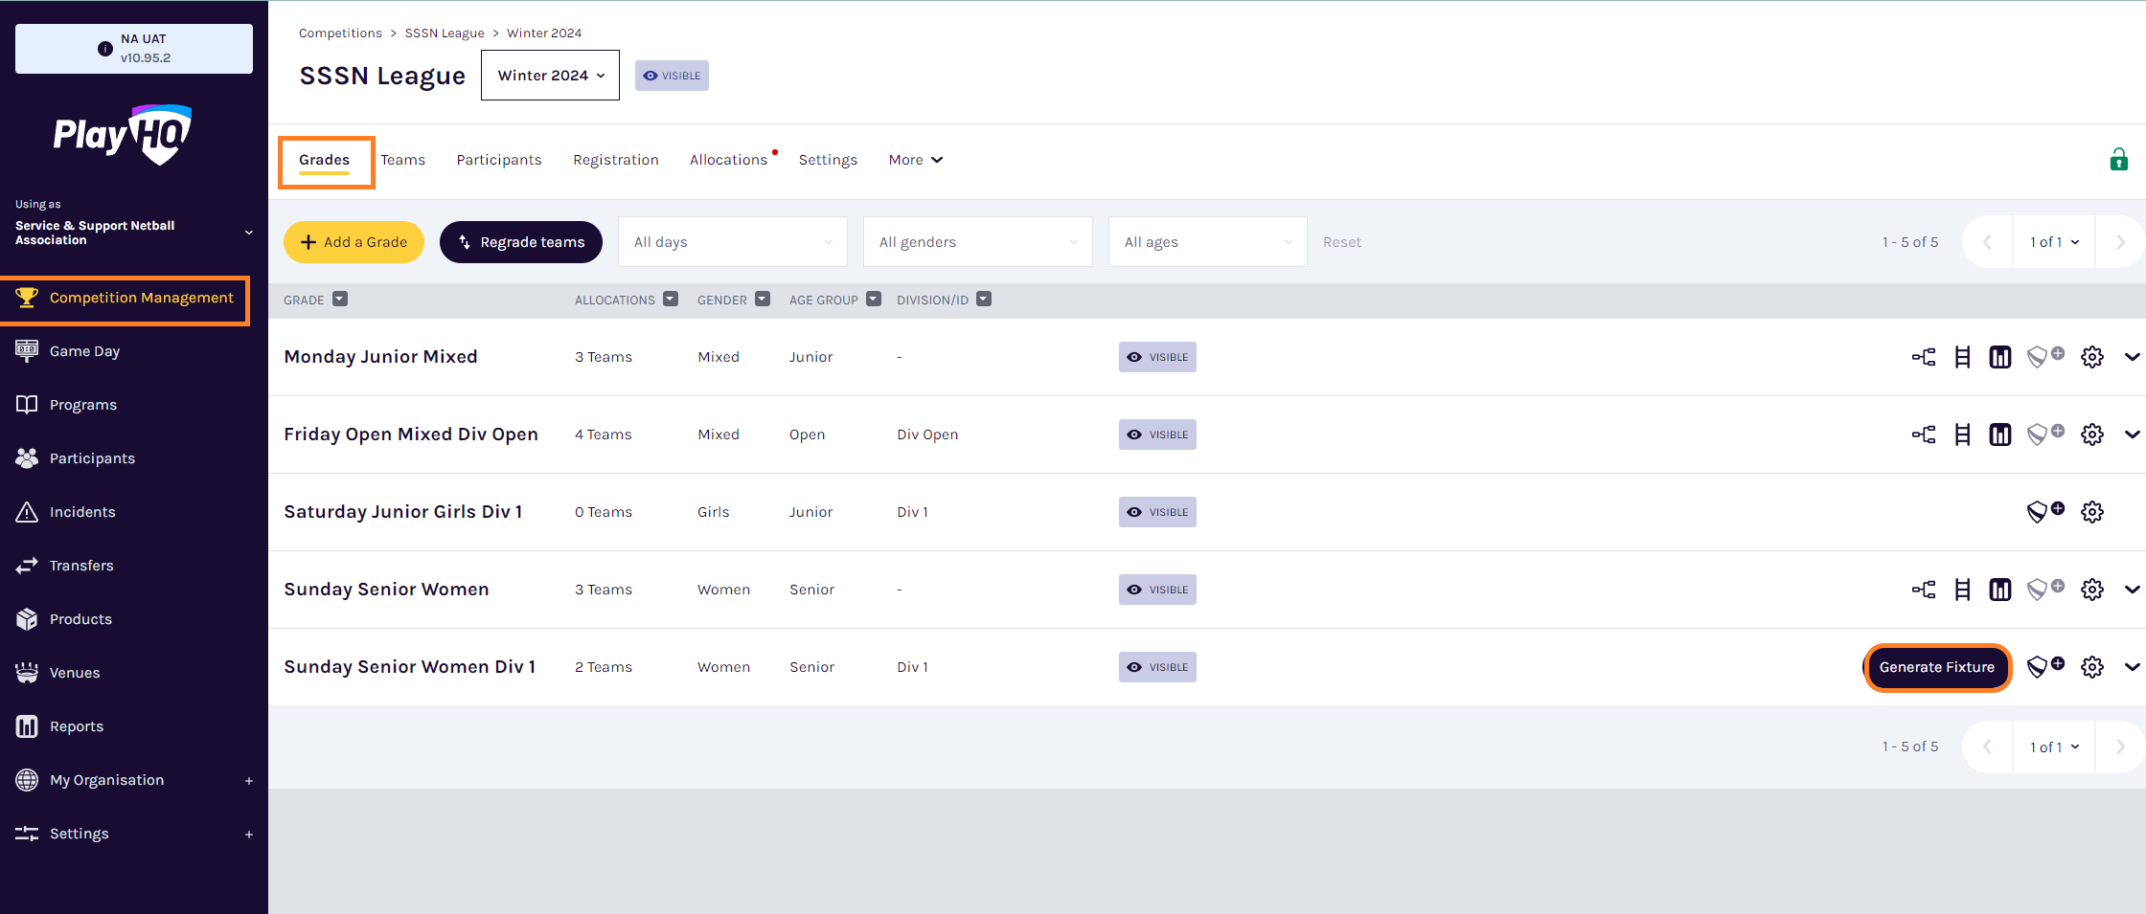2146x914 pixels.
Task: Open ladder icon for Sunday Senior Women row
Action: coord(1962,590)
